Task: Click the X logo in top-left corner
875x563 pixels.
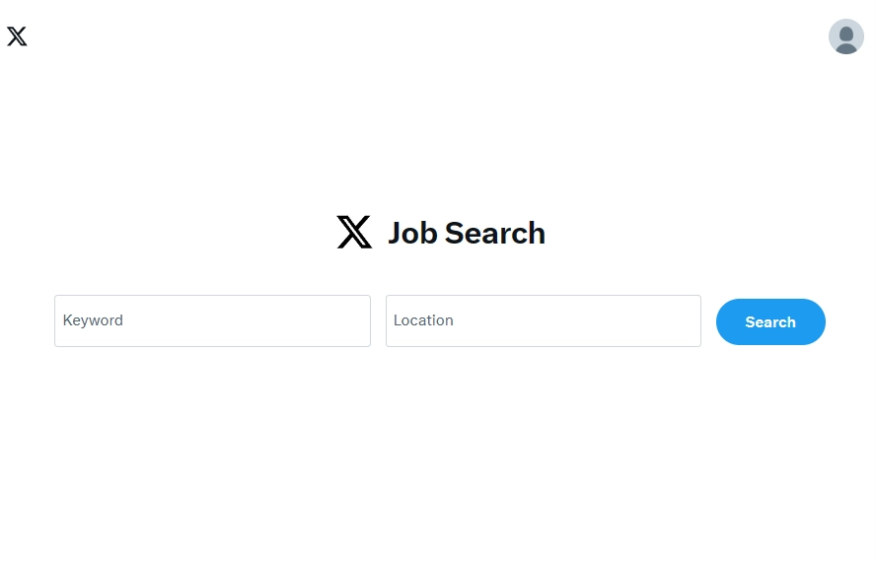Action: click(17, 36)
